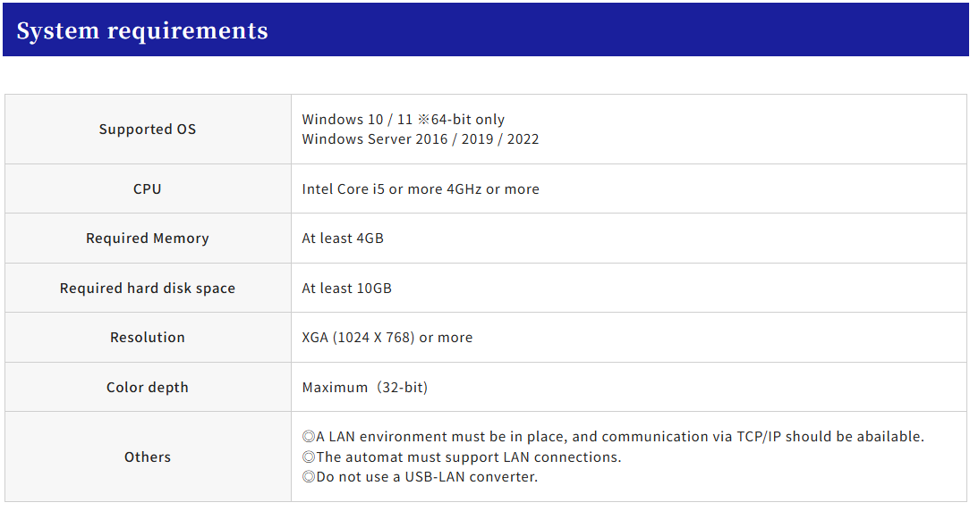Click the At least 4GB value

(x=343, y=238)
